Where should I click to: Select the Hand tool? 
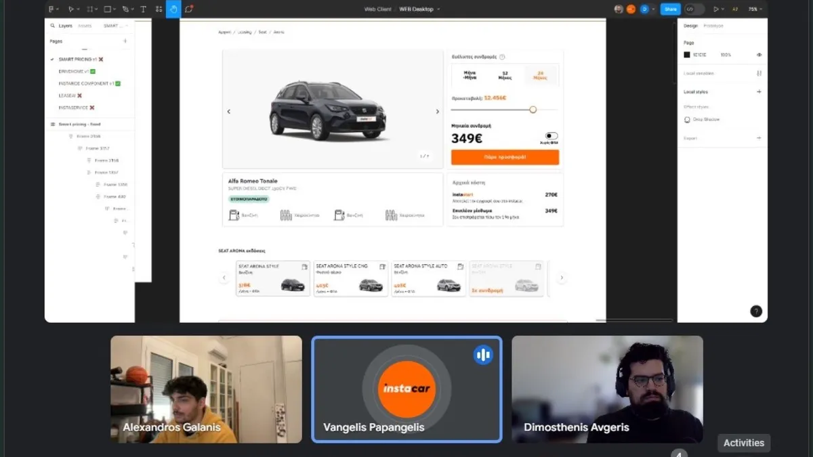tap(173, 9)
